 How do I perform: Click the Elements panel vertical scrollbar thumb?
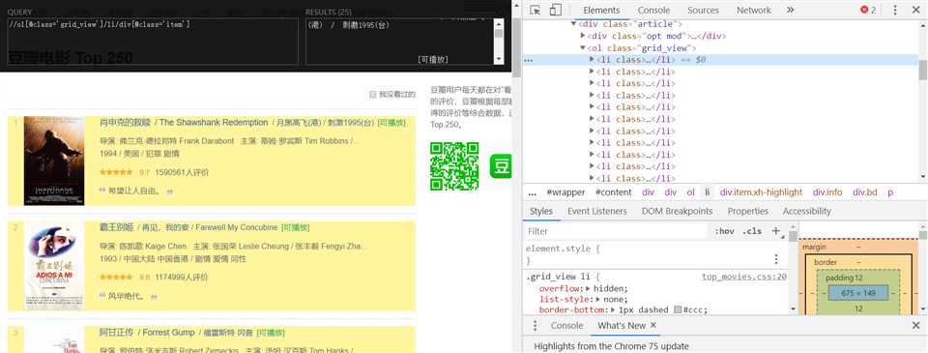click(x=922, y=69)
